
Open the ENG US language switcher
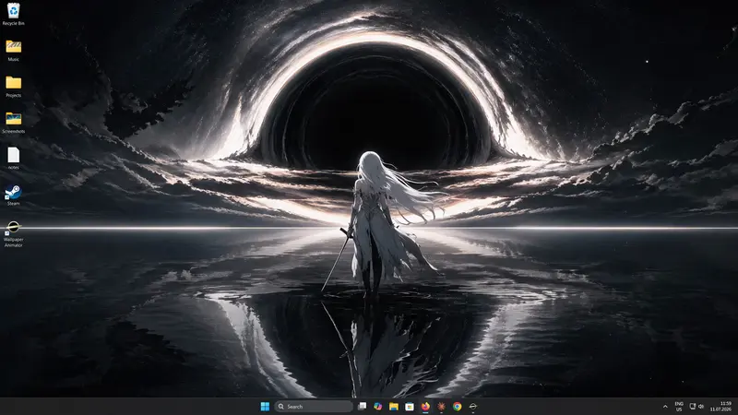(679, 407)
